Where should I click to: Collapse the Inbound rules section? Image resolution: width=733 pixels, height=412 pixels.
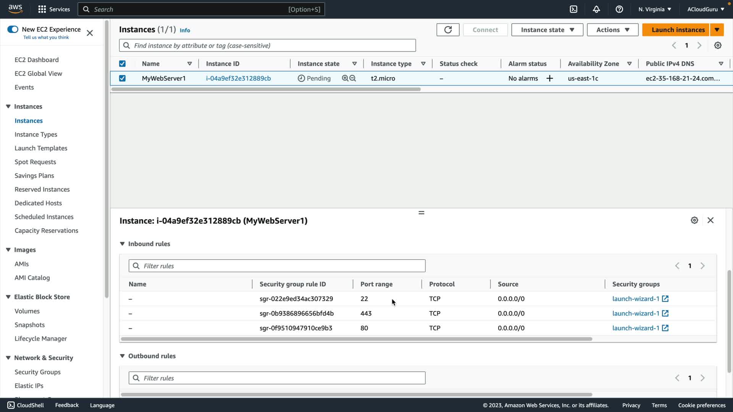tap(122, 244)
